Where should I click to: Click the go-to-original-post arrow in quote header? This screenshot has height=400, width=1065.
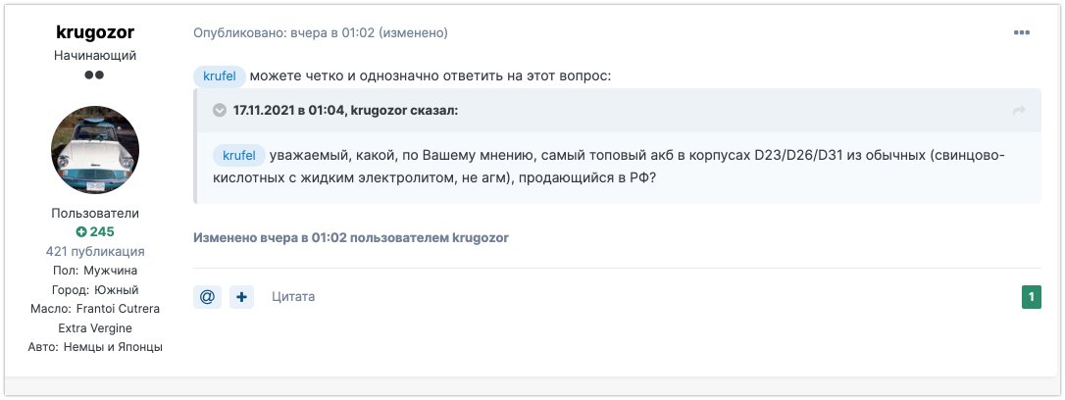click(1018, 111)
